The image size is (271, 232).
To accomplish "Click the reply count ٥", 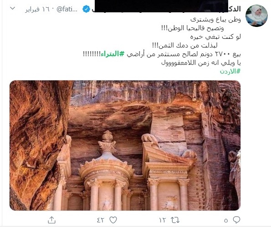I will point(226,221).
